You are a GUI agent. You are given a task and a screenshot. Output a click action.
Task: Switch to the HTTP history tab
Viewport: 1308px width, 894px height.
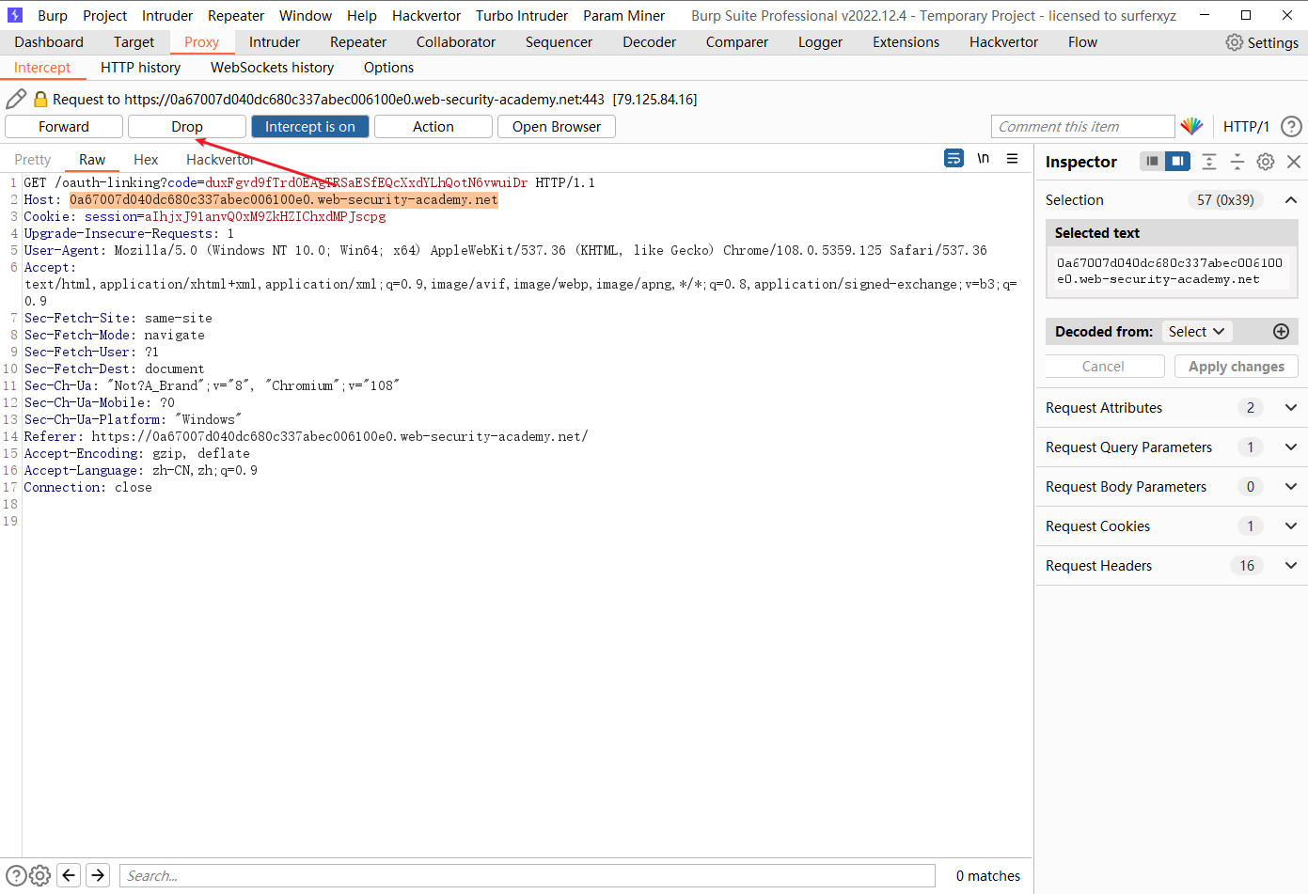(x=140, y=67)
